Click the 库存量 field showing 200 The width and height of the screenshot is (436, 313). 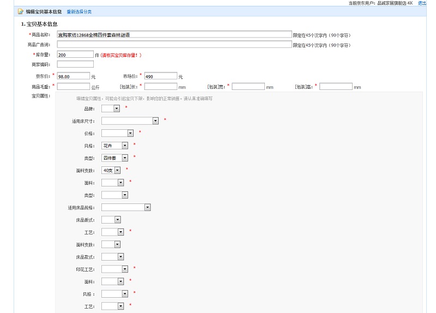click(75, 55)
